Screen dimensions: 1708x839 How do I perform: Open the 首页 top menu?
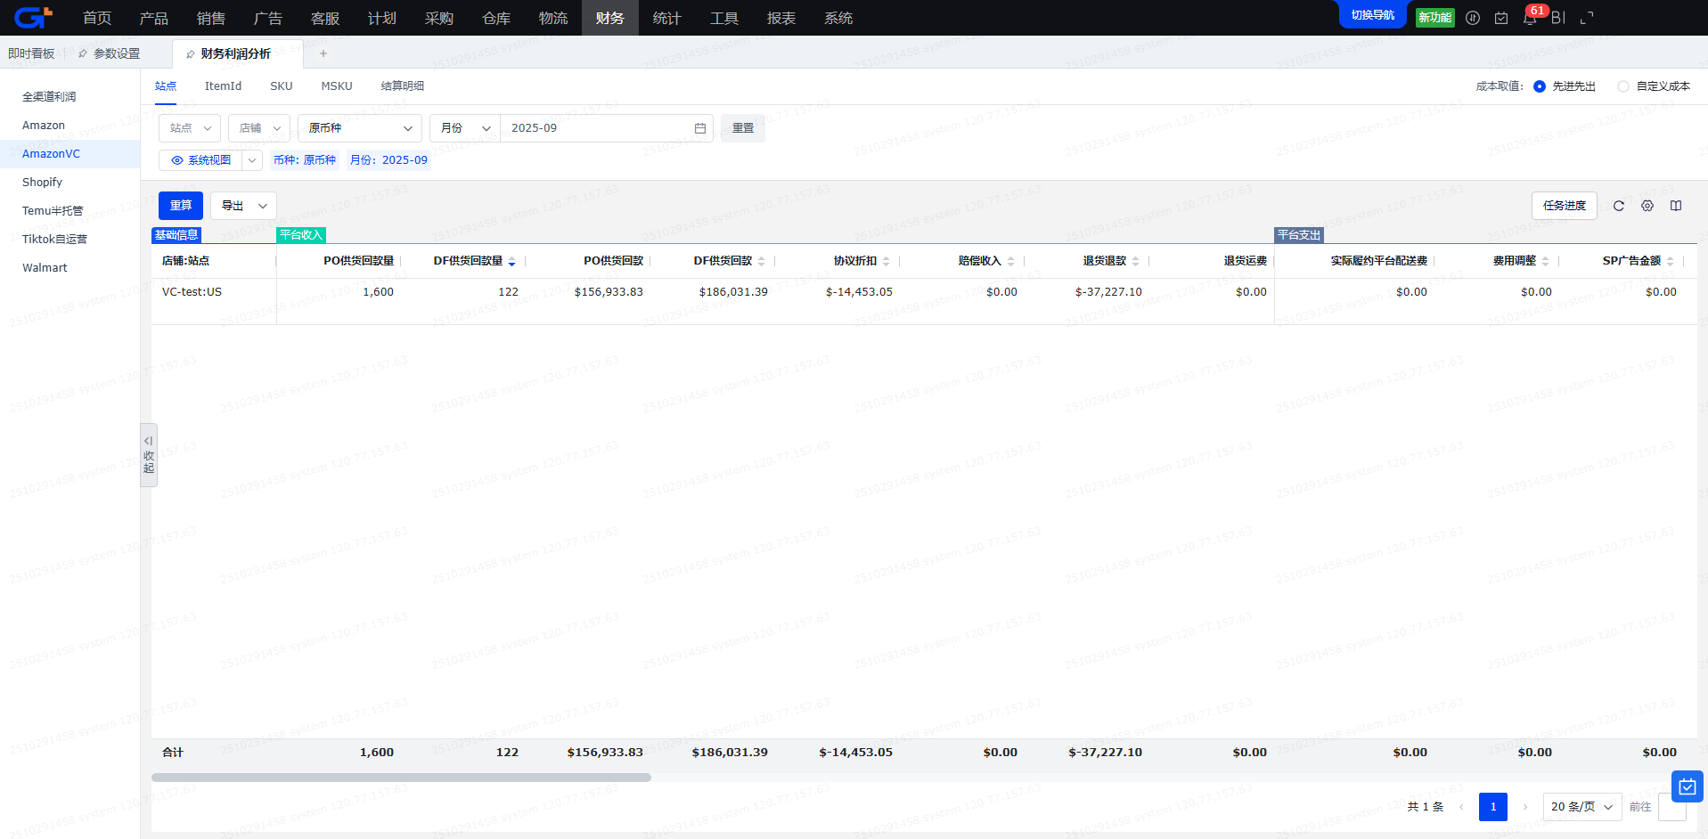pos(97,18)
